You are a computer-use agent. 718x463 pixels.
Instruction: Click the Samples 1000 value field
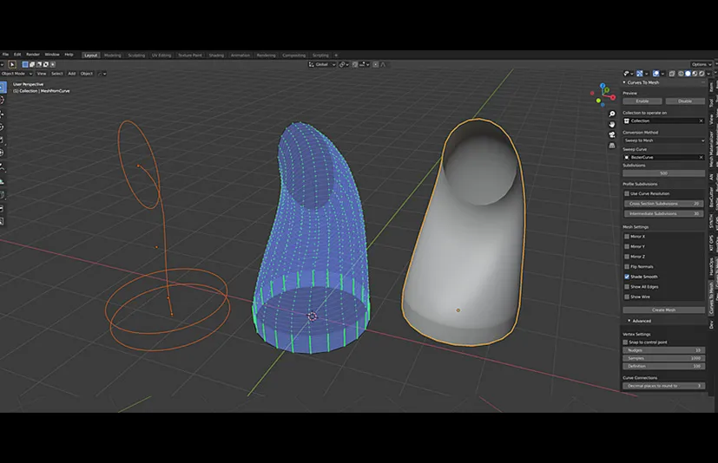click(664, 358)
